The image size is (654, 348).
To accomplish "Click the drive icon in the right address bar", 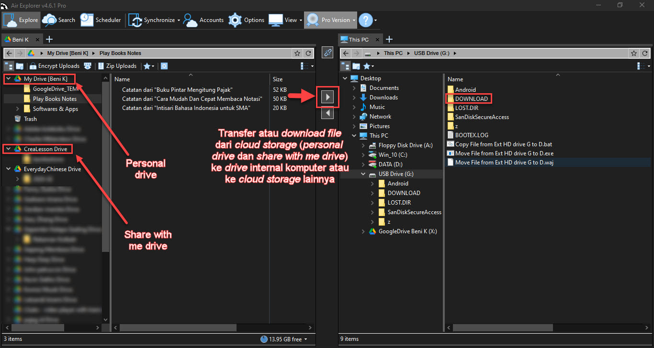I will [x=367, y=53].
